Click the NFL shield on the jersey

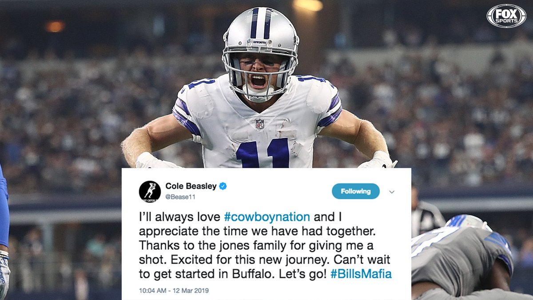click(259, 124)
